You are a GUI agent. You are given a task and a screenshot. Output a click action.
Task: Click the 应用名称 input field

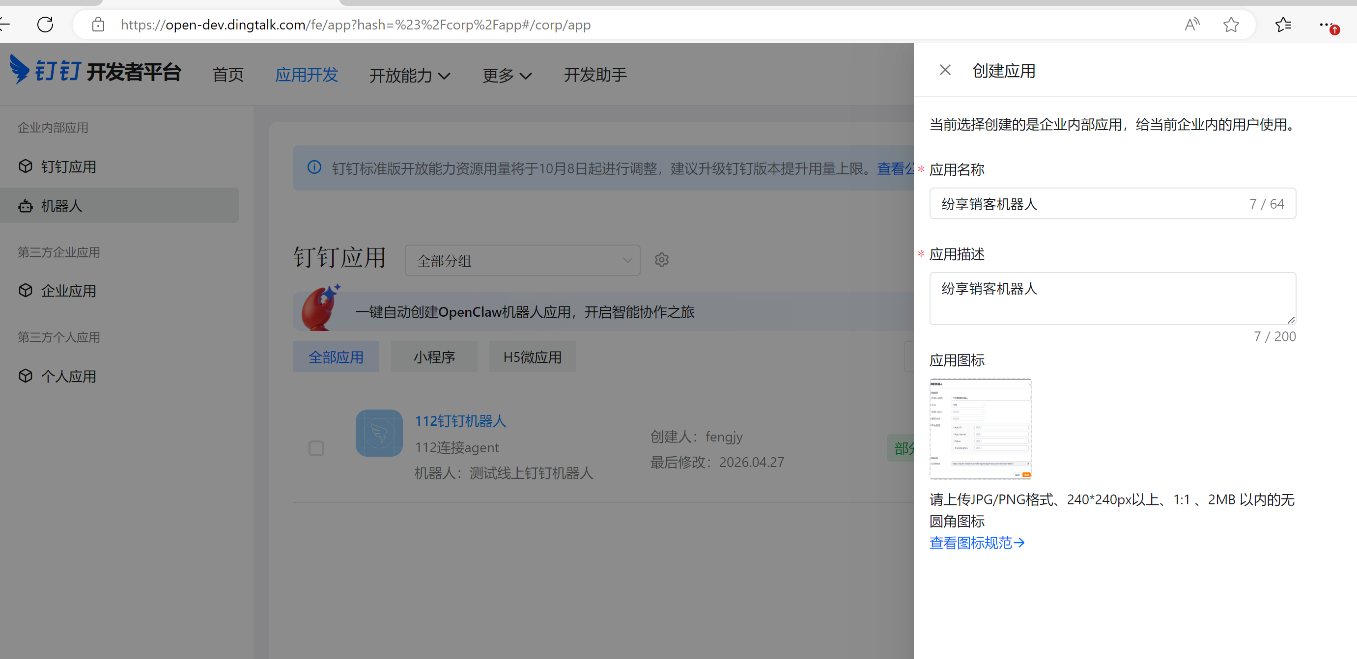click(1112, 204)
